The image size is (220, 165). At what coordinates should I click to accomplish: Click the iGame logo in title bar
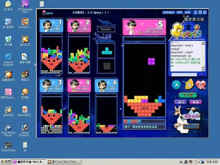(47, 13)
